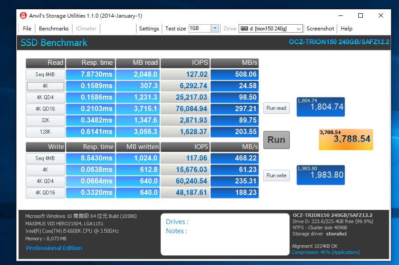399x265 pixels.
Task: Click the Memory : 8,073 MB line
Action: pyautogui.click(x=46, y=239)
